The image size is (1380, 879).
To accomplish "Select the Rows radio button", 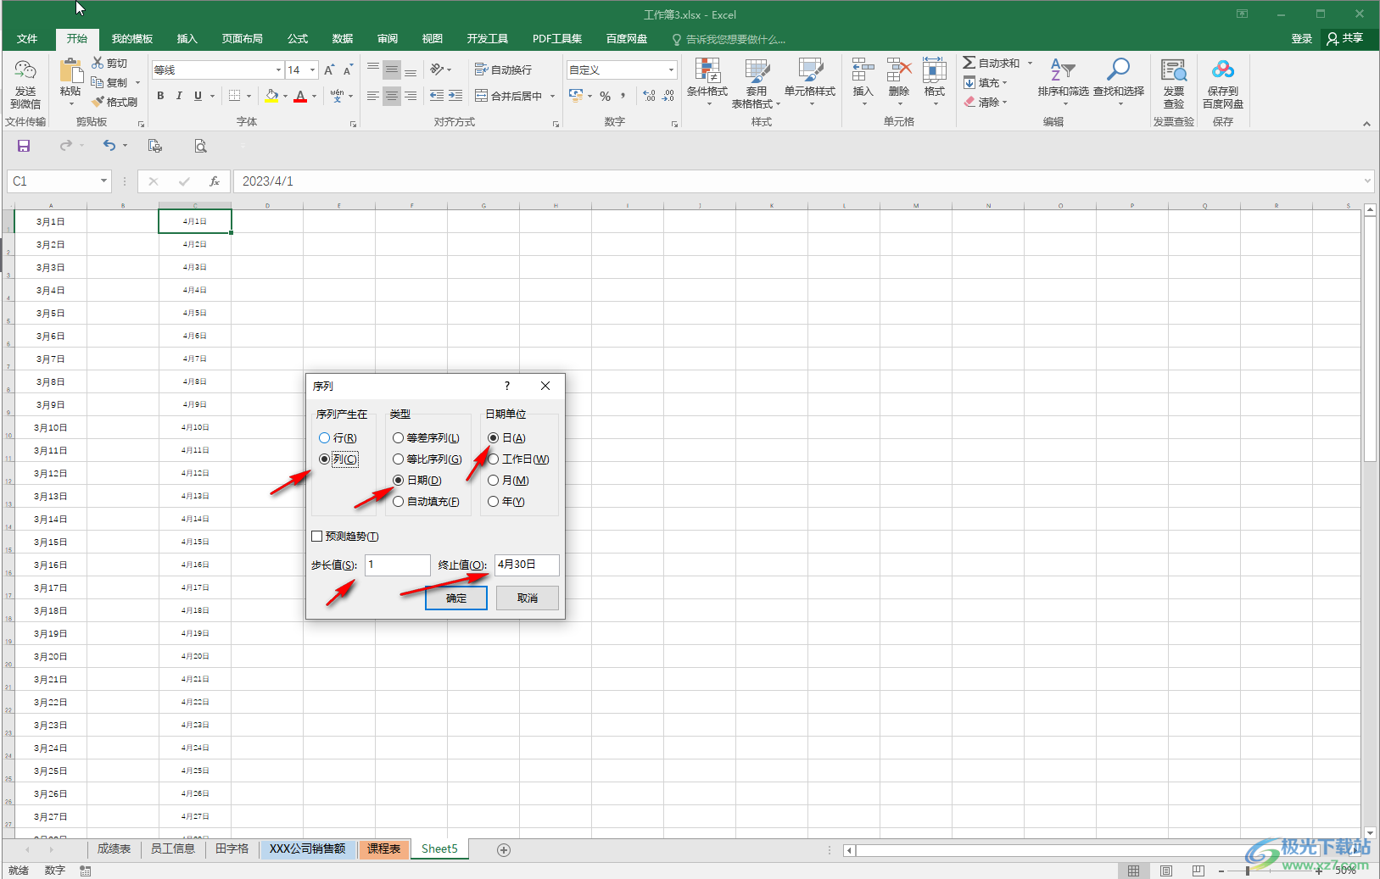I will [x=325, y=438].
